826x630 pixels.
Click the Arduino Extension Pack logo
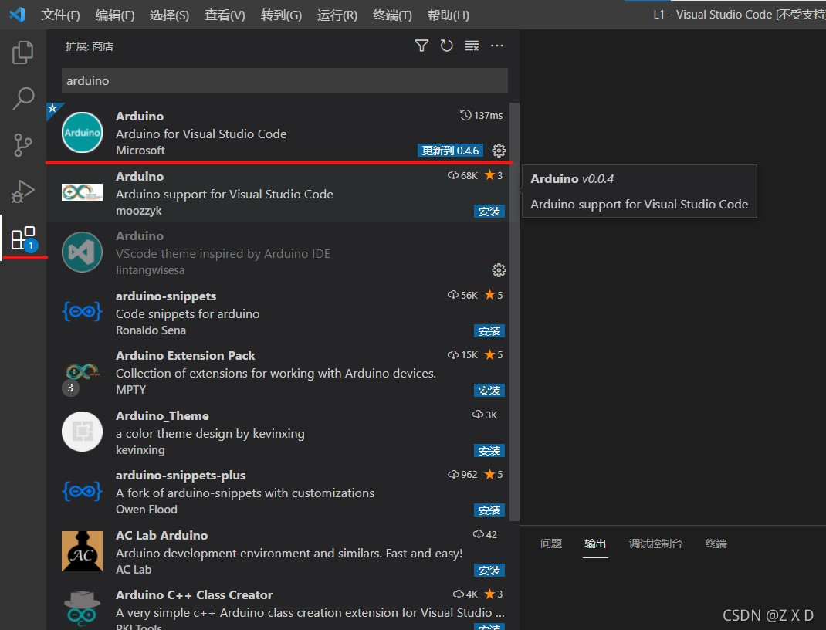(x=82, y=372)
